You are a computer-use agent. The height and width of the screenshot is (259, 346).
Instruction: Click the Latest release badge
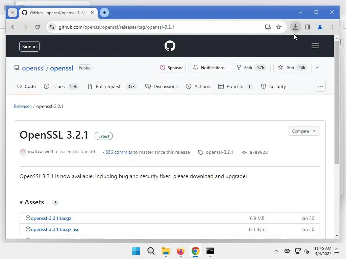point(104,136)
